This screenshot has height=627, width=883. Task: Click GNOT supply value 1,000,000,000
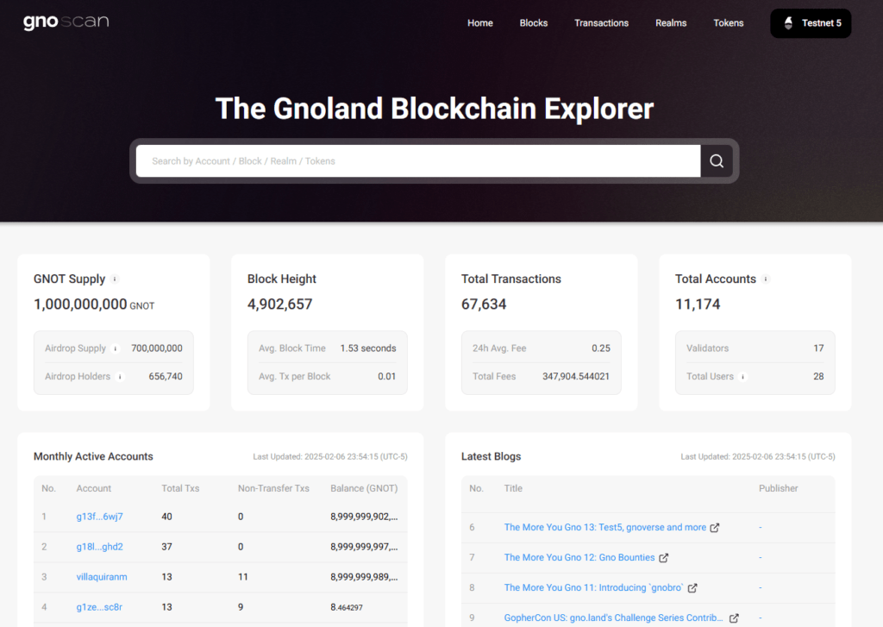80,304
